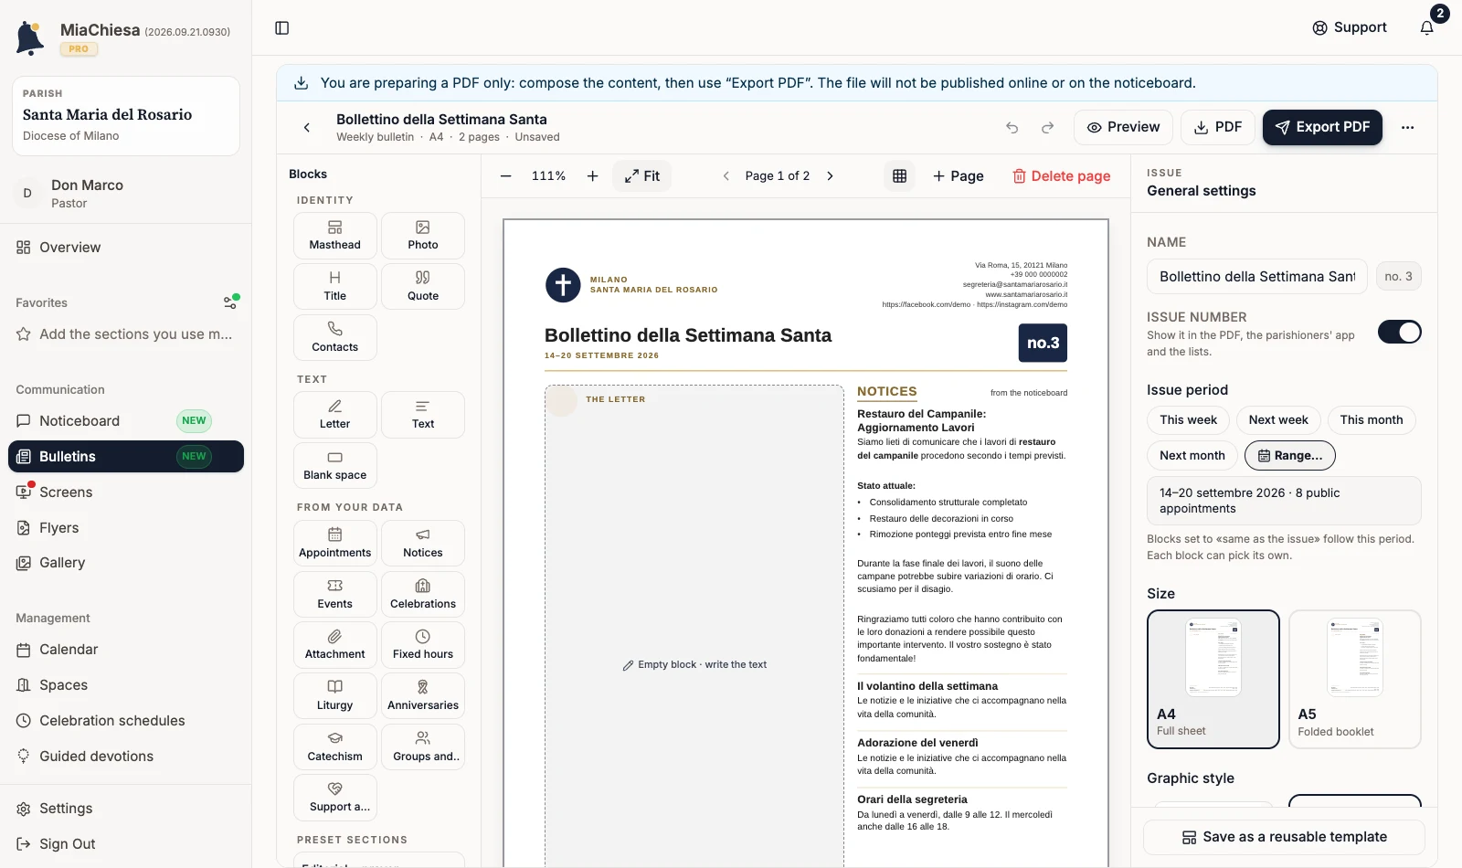The image size is (1462, 868).
Task: Add a new Page
Action: [958, 176]
